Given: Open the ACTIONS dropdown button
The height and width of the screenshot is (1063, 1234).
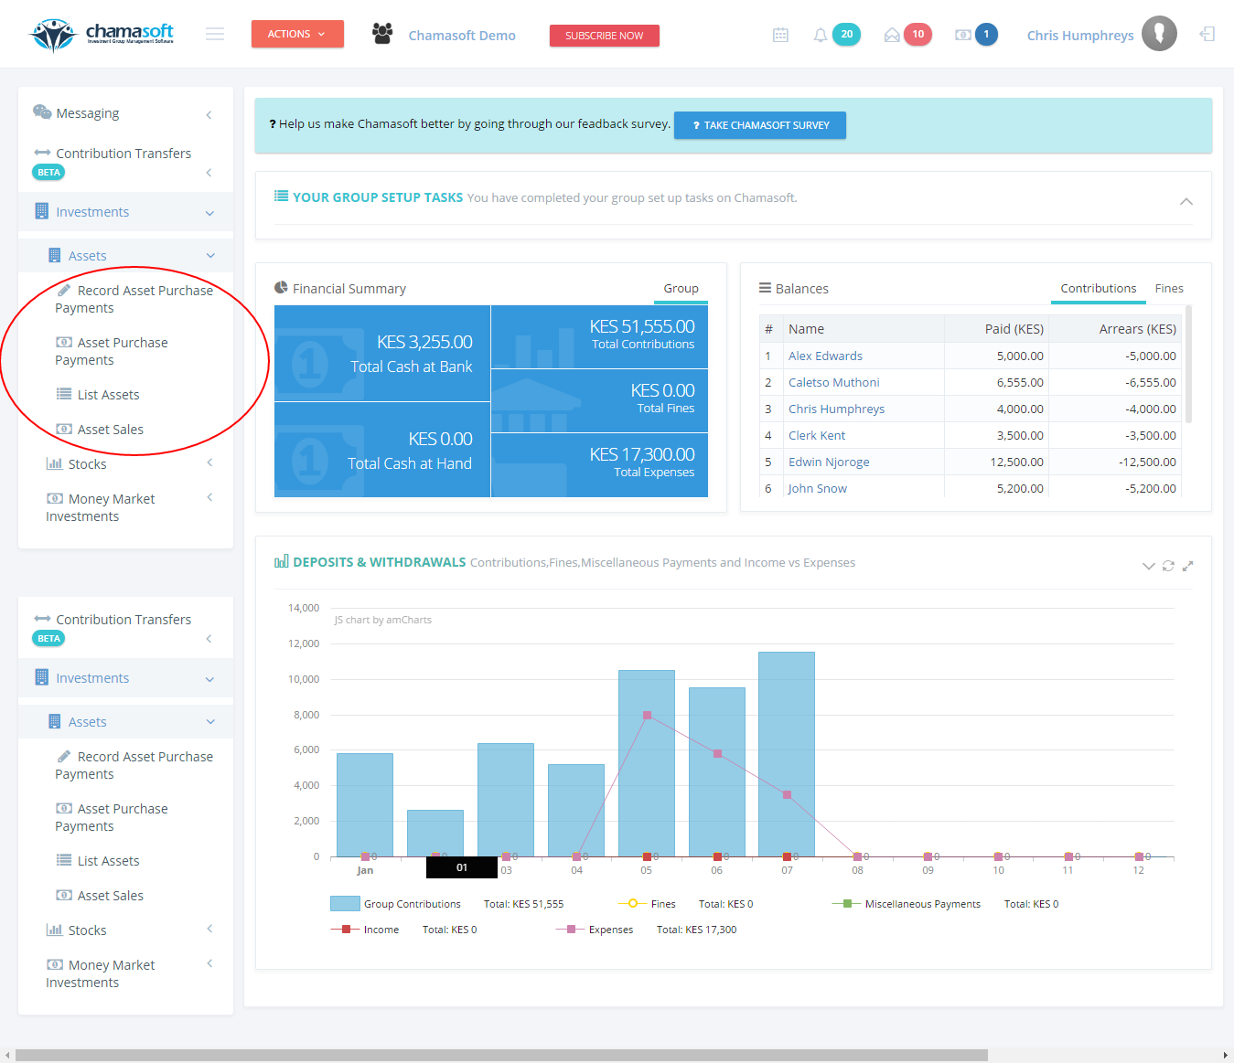Looking at the screenshot, I should pos(297,34).
